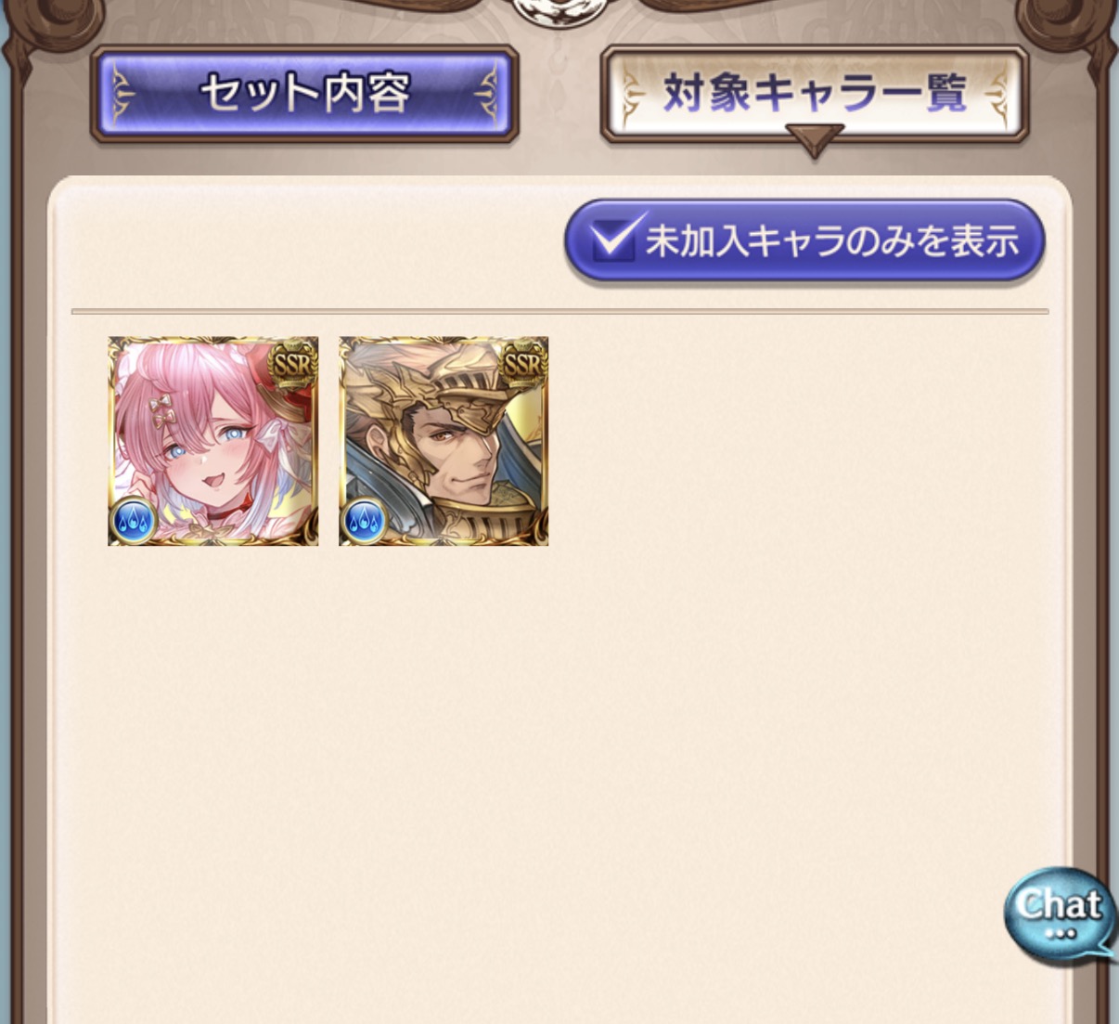Tap the water element icon on knight portrait
The image size is (1119, 1024).
(365, 521)
